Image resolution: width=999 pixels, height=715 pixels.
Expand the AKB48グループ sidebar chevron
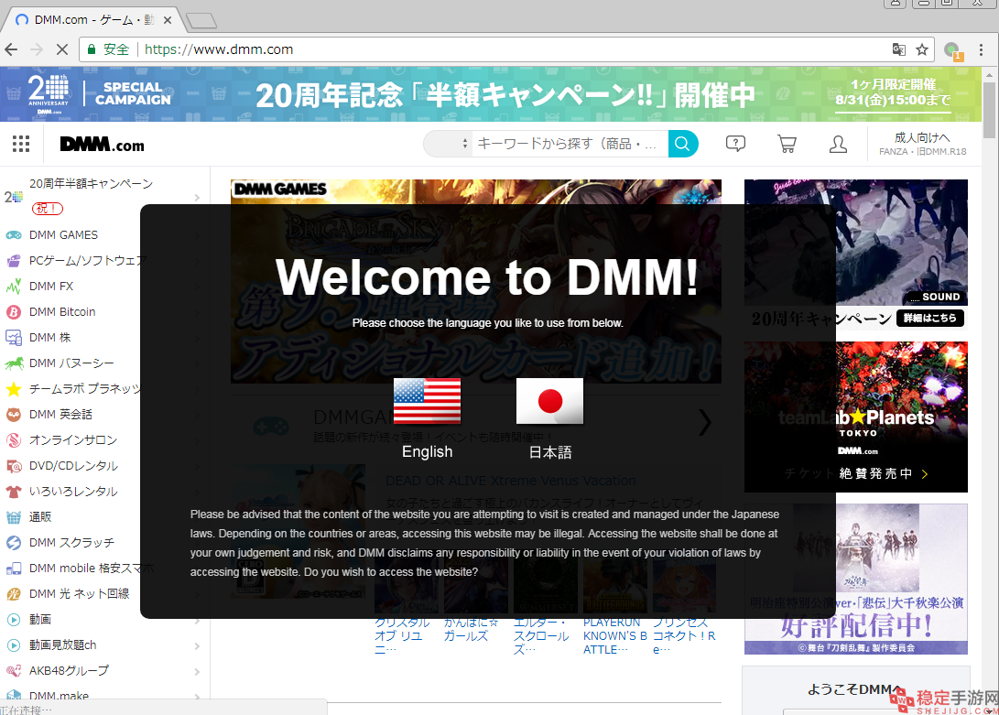pyautogui.click(x=197, y=671)
